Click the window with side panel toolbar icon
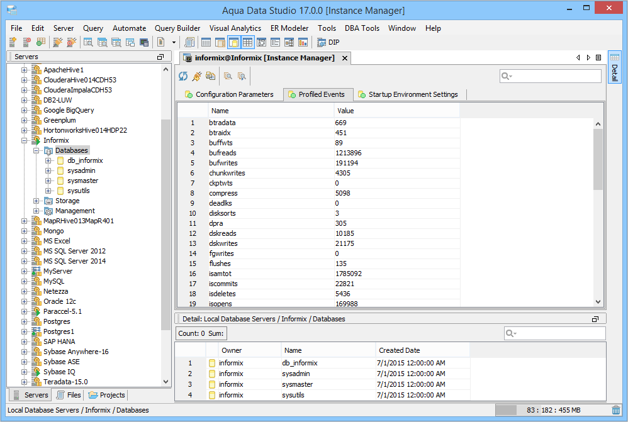The width and height of the screenshot is (628, 422). tap(220, 42)
